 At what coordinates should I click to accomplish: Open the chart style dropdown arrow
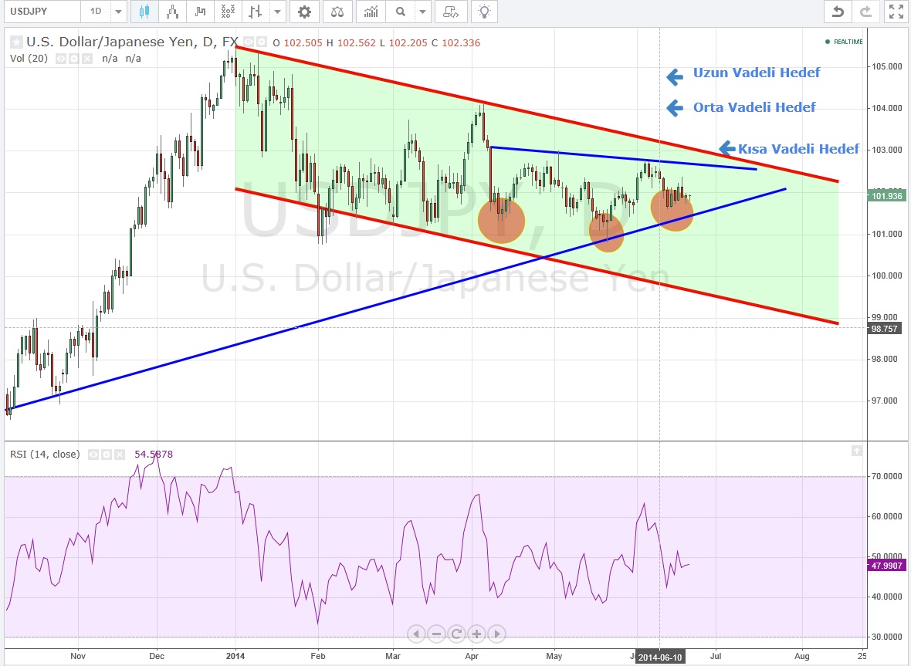(x=277, y=12)
